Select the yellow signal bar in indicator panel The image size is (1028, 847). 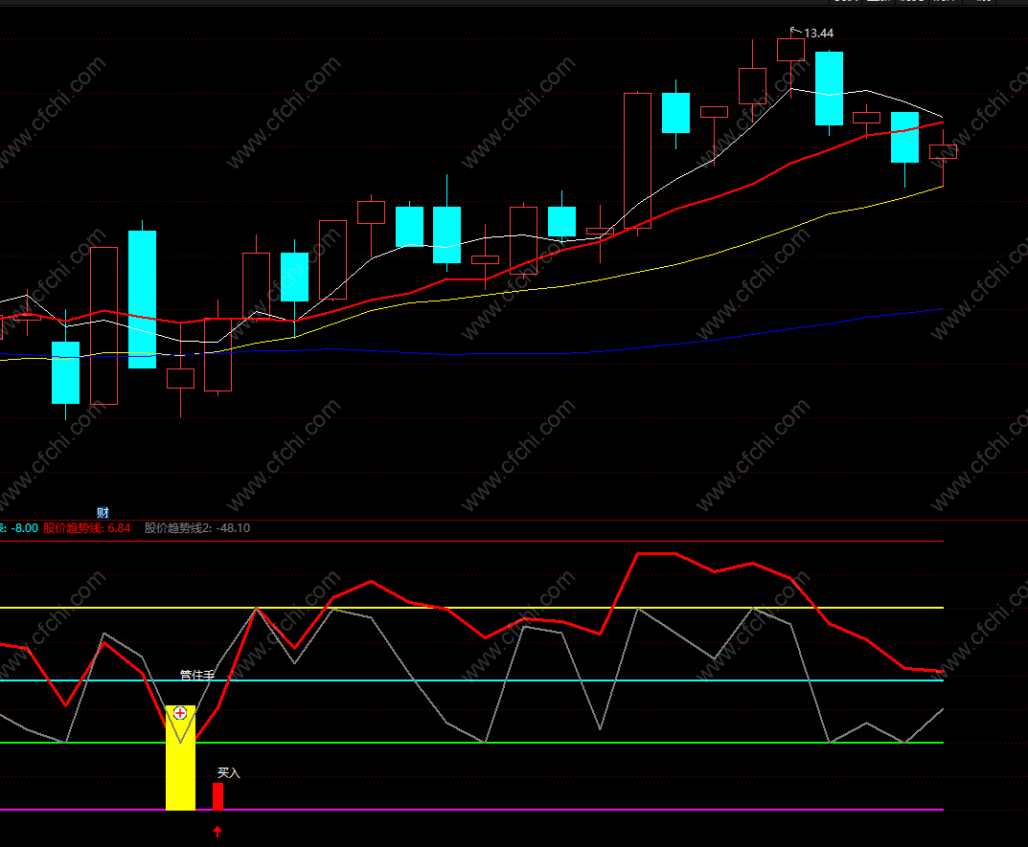point(180,758)
